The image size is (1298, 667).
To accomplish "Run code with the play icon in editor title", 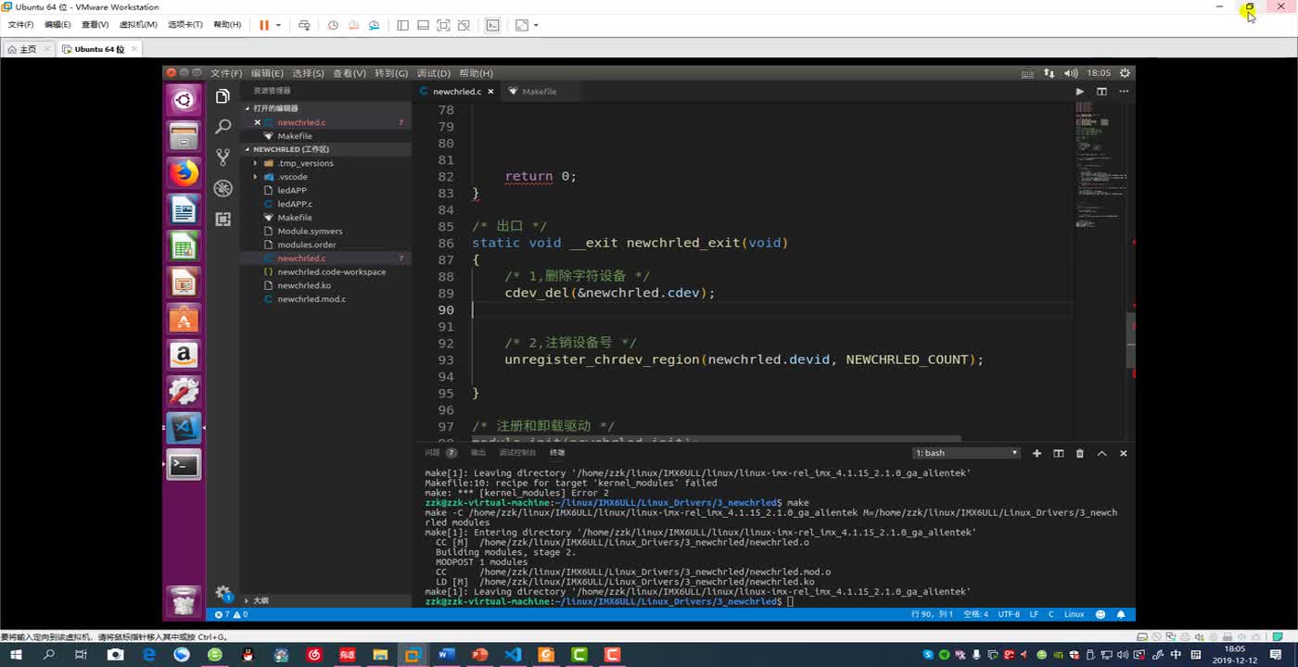I will pyautogui.click(x=1079, y=92).
